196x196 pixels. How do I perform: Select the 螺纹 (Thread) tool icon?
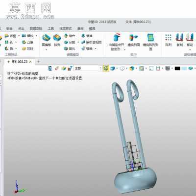click(24, 36)
